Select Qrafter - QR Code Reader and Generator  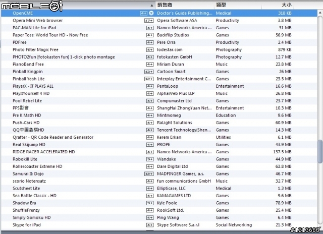coord(159,137)
